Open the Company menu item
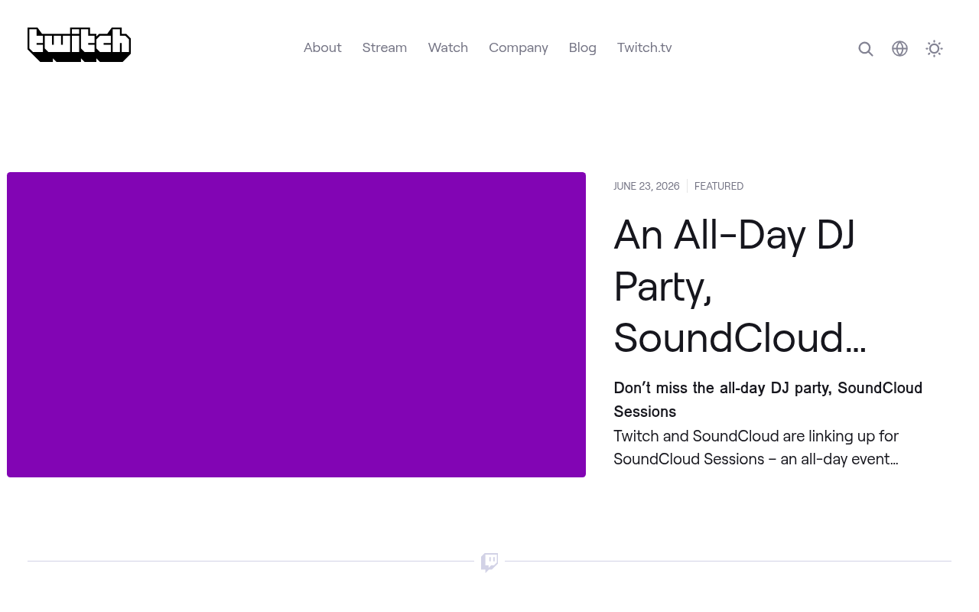Viewport: 979px width, 612px height. click(519, 47)
